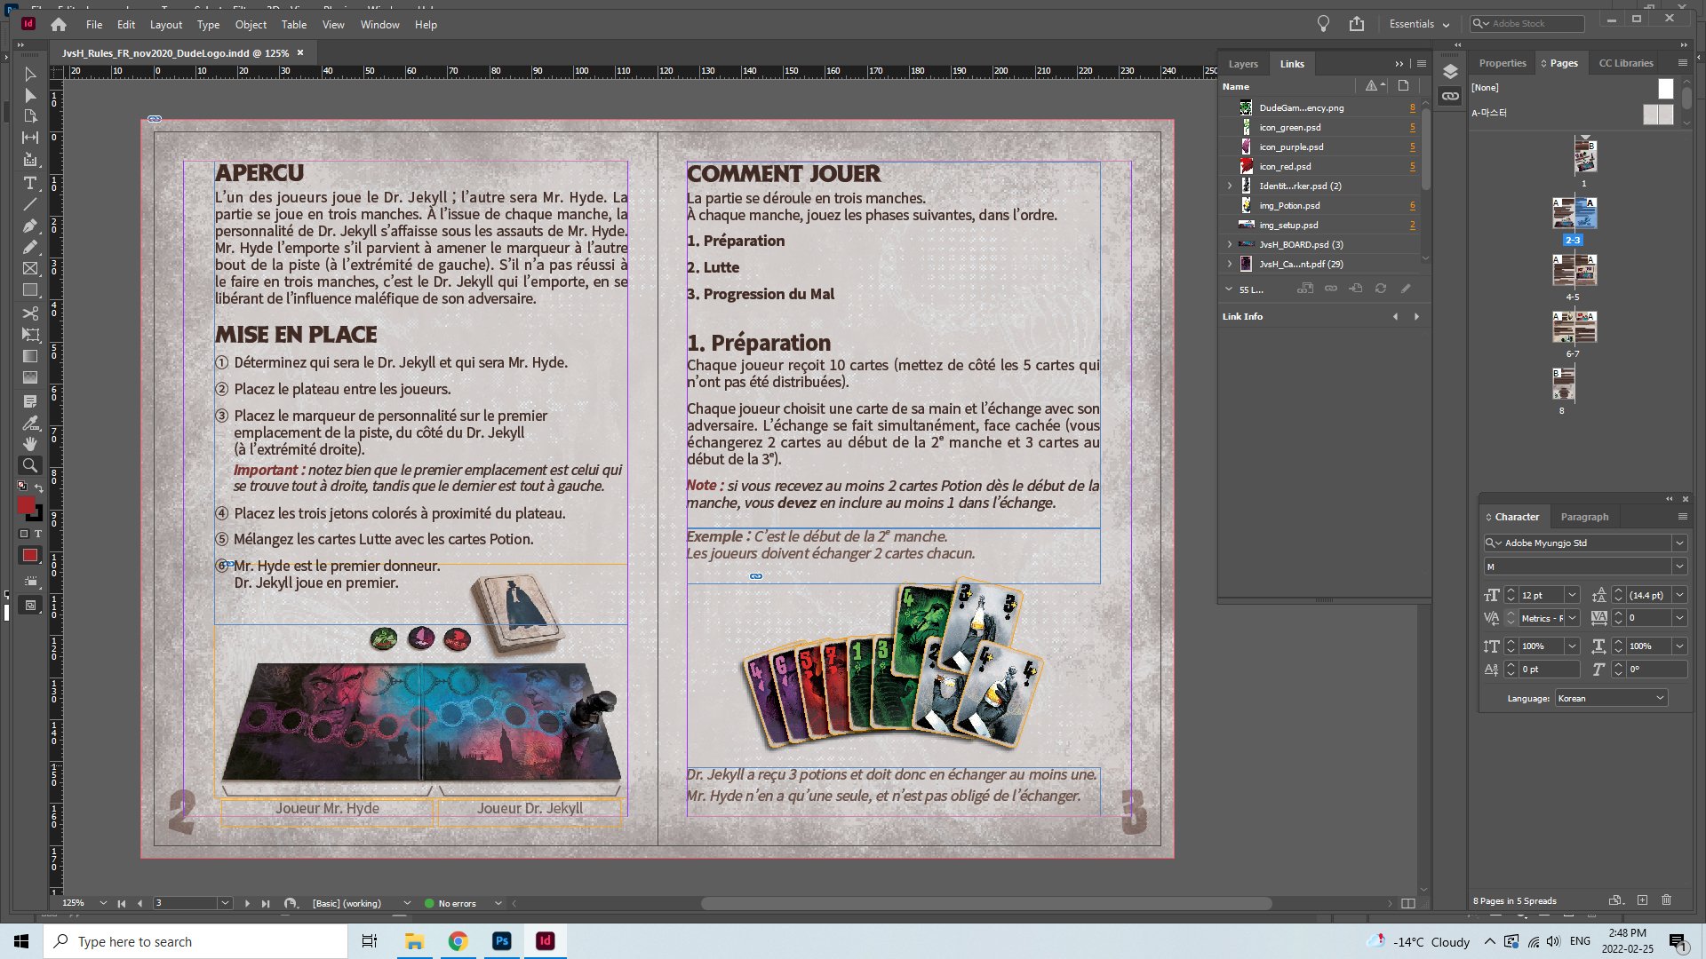Click Relink from CC Libraries icon
1706x959 pixels.
[1305, 289]
